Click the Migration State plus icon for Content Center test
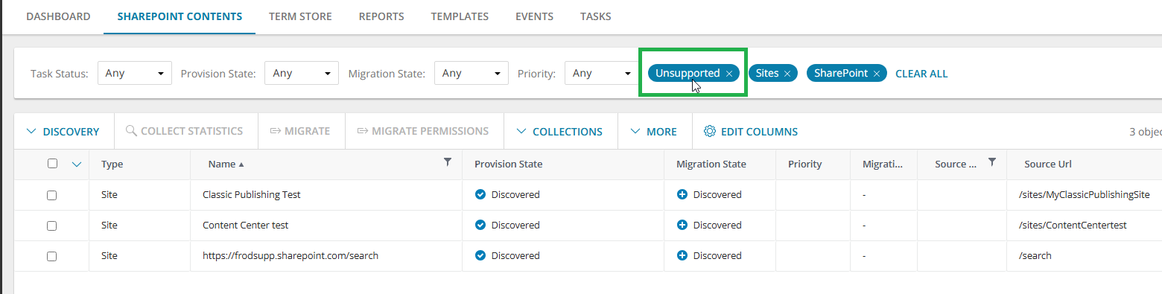This screenshot has width=1162, height=294. [x=682, y=225]
